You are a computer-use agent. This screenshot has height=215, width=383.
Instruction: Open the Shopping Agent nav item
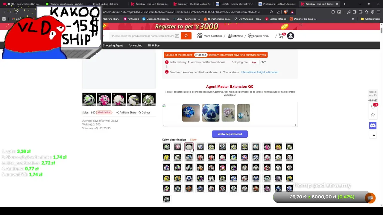(113, 45)
